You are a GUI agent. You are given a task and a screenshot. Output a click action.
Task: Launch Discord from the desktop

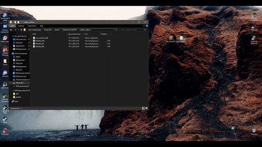click(x=5, y=73)
